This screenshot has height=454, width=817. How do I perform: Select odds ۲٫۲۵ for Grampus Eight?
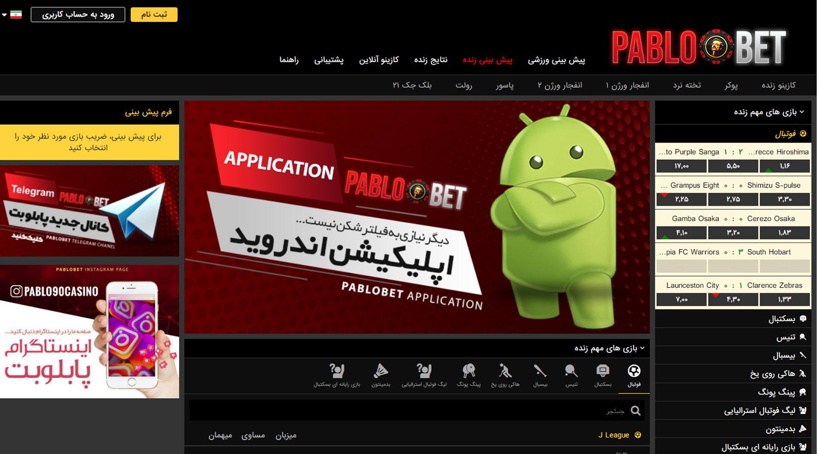[x=681, y=199]
